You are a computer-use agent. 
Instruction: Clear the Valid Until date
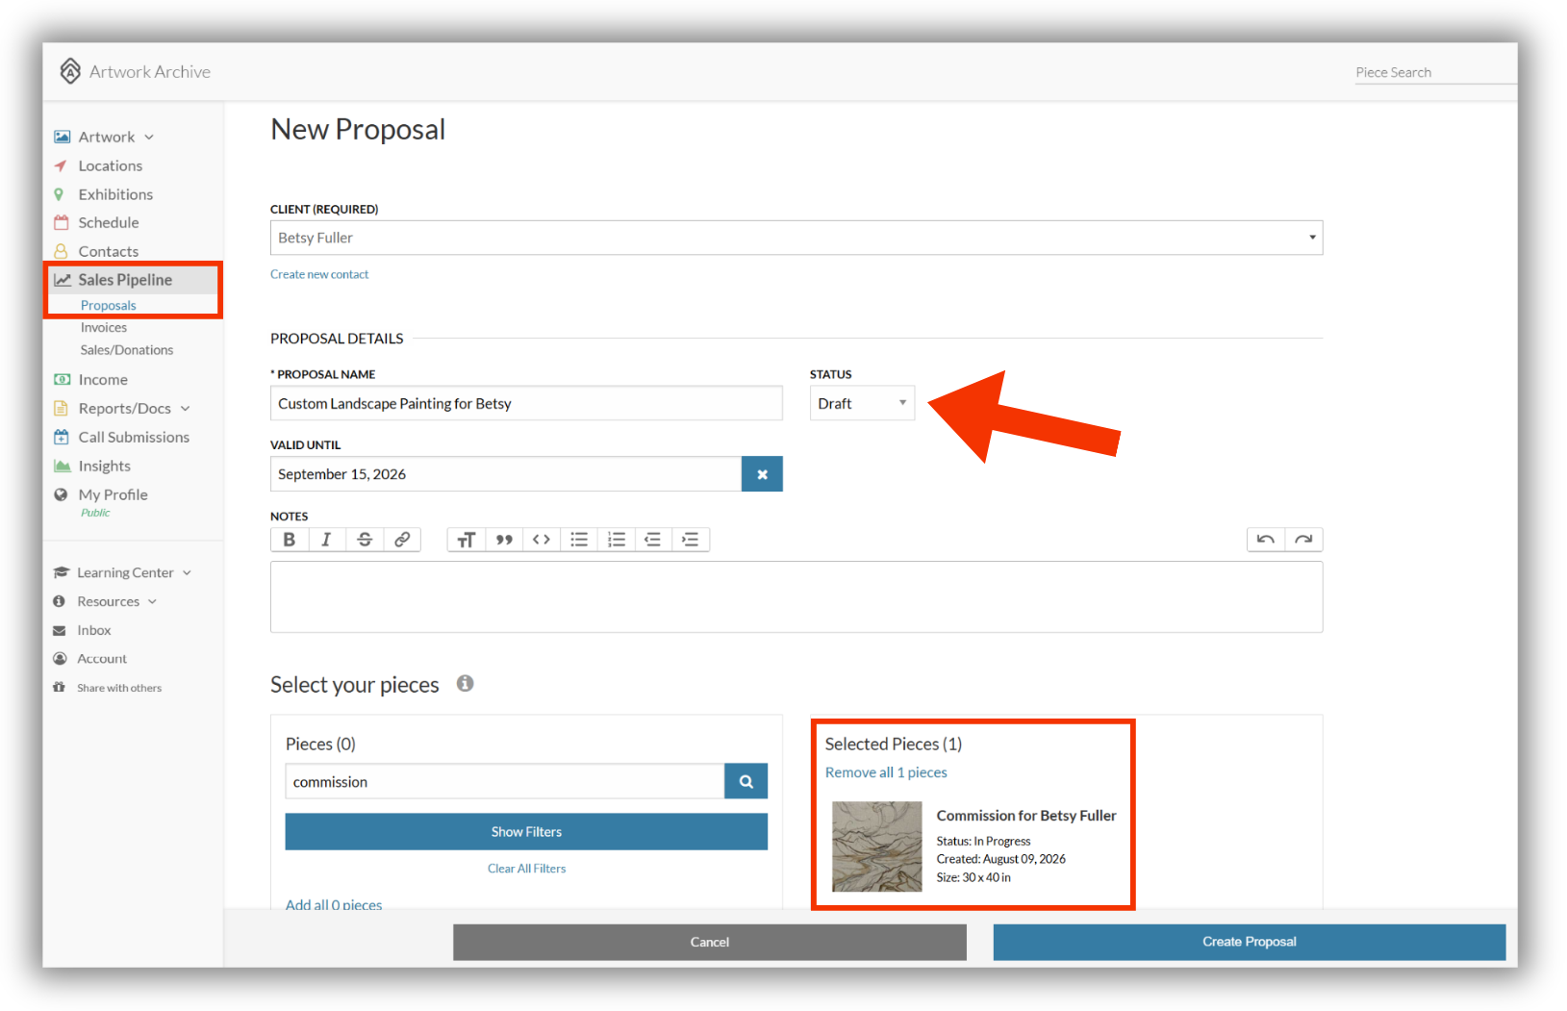(x=762, y=474)
